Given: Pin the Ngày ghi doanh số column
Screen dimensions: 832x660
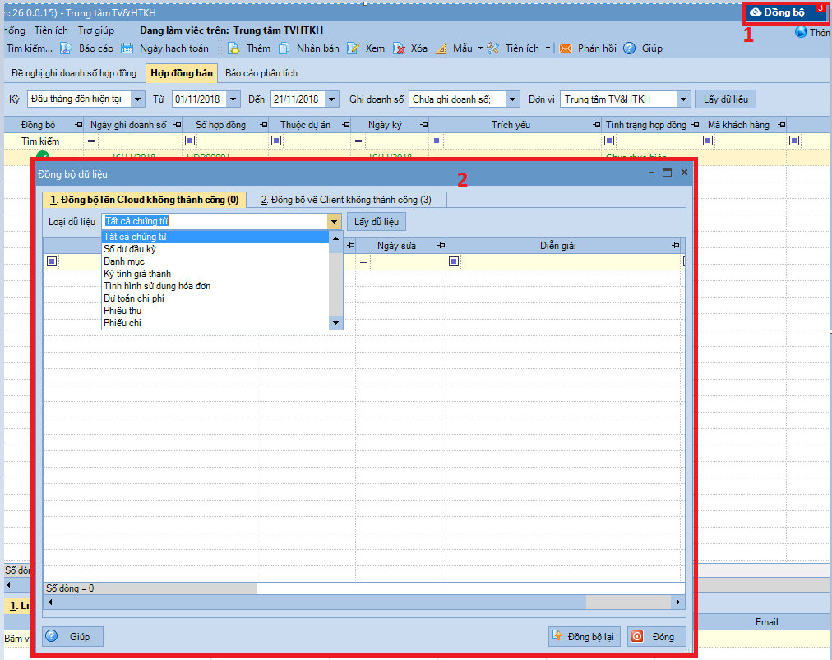Looking at the screenshot, I should click(178, 125).
